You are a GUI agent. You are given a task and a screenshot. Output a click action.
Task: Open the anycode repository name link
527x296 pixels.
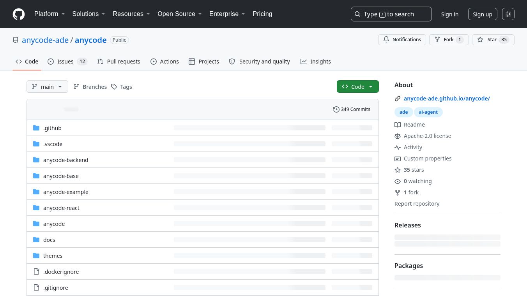tap(91, 40)
